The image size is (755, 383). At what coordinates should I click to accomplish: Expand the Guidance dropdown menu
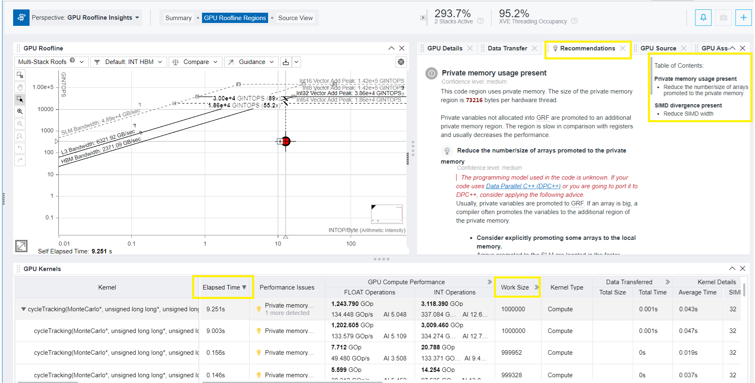pos(252,62)
